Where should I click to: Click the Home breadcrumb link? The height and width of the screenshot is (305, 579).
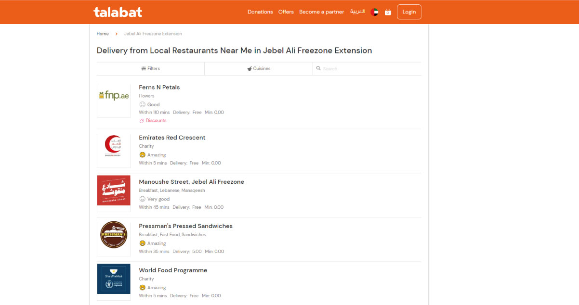coord(103,34)
